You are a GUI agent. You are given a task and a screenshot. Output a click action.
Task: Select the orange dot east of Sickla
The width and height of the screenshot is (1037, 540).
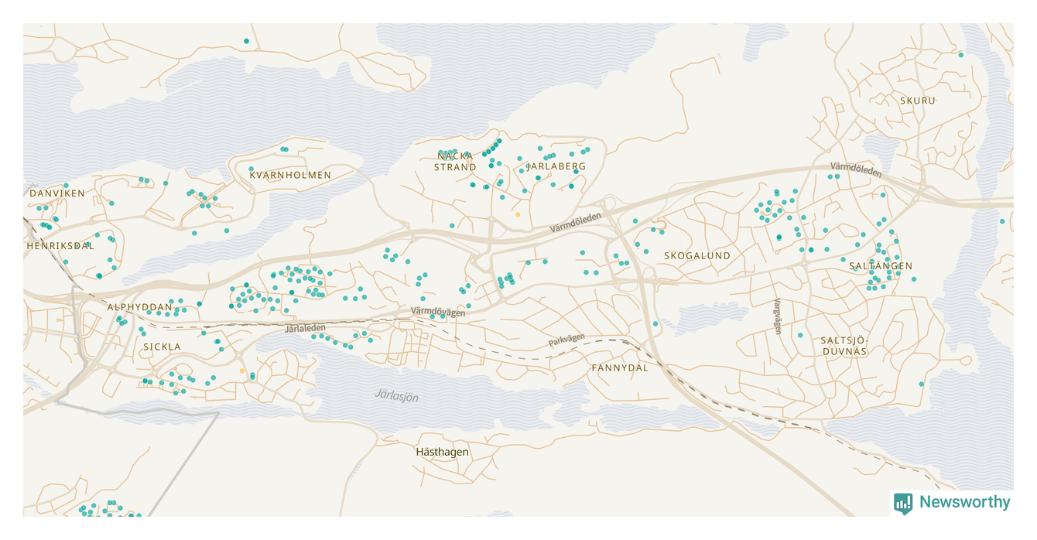click(x=241, y=371)
